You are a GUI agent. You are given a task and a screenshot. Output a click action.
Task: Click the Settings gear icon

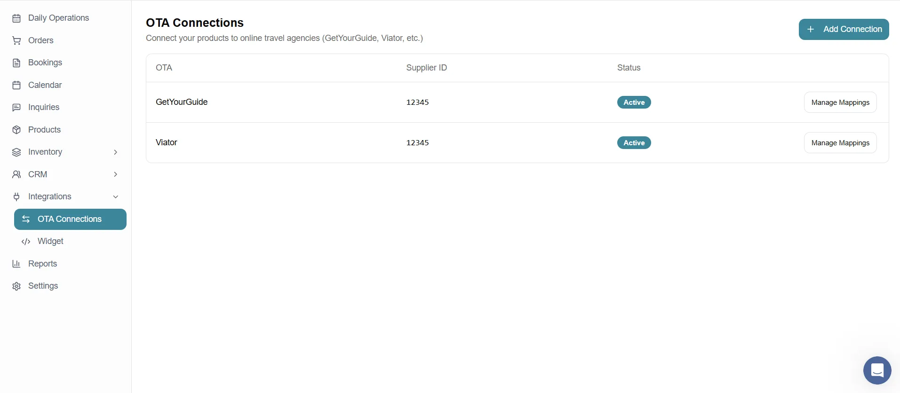coord(16,286)
